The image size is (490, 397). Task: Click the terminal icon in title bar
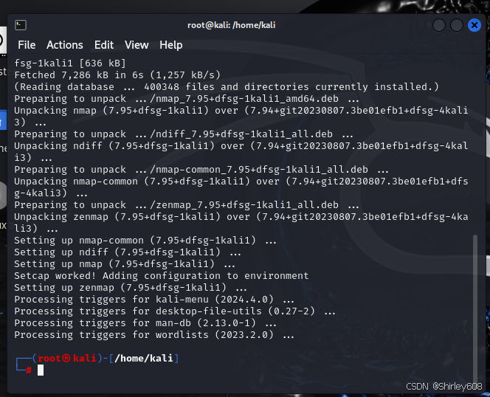click(21, 25)
